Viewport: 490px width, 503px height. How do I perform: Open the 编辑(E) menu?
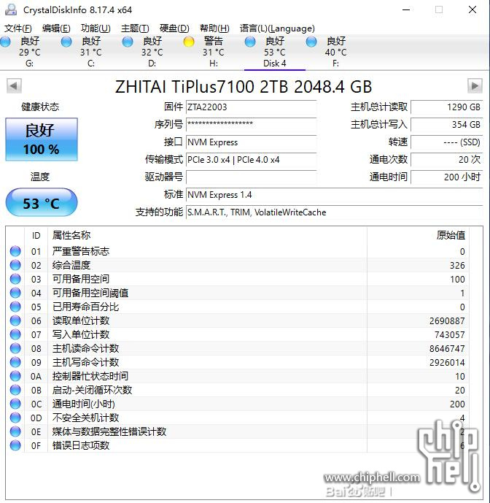click(56, 28)
